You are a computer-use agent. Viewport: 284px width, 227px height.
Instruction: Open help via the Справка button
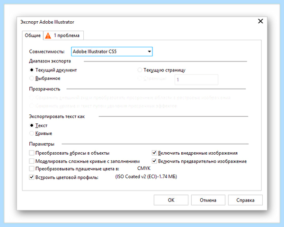click(245, 200)
